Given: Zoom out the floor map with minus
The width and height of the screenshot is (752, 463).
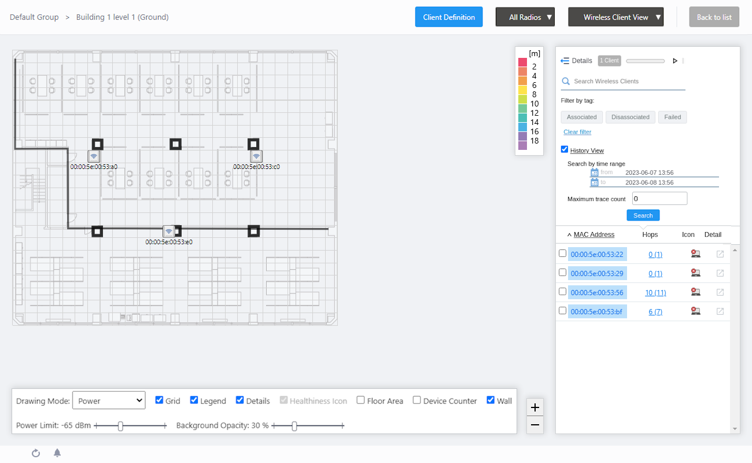Looking at the screenshot, I should point(535,425).
